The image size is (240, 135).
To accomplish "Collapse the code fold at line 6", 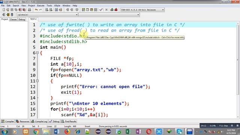I will [x=37, y=53].
